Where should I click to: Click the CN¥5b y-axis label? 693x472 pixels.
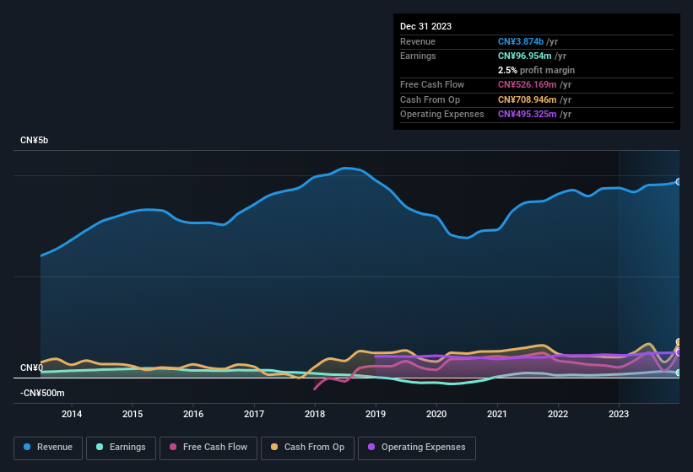(34, 140)
